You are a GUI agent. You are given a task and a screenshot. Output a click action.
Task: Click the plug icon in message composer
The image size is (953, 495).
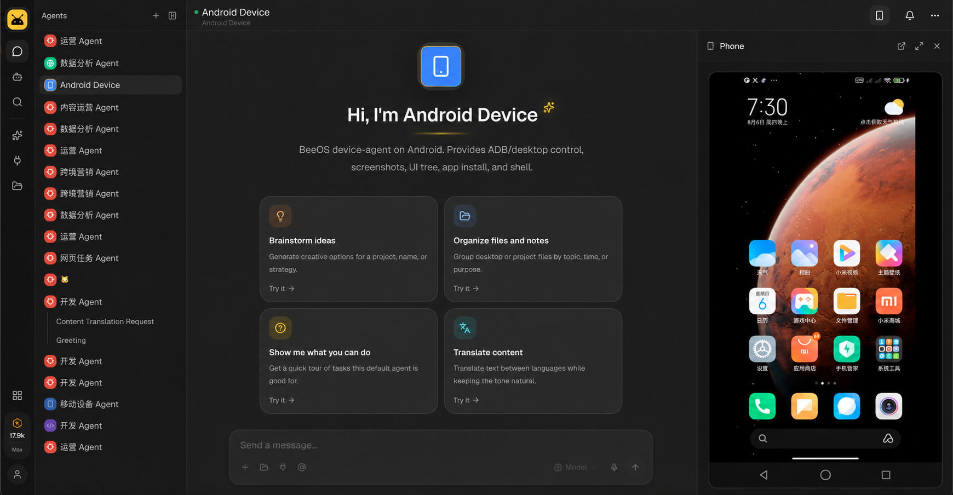coord(283,467)
